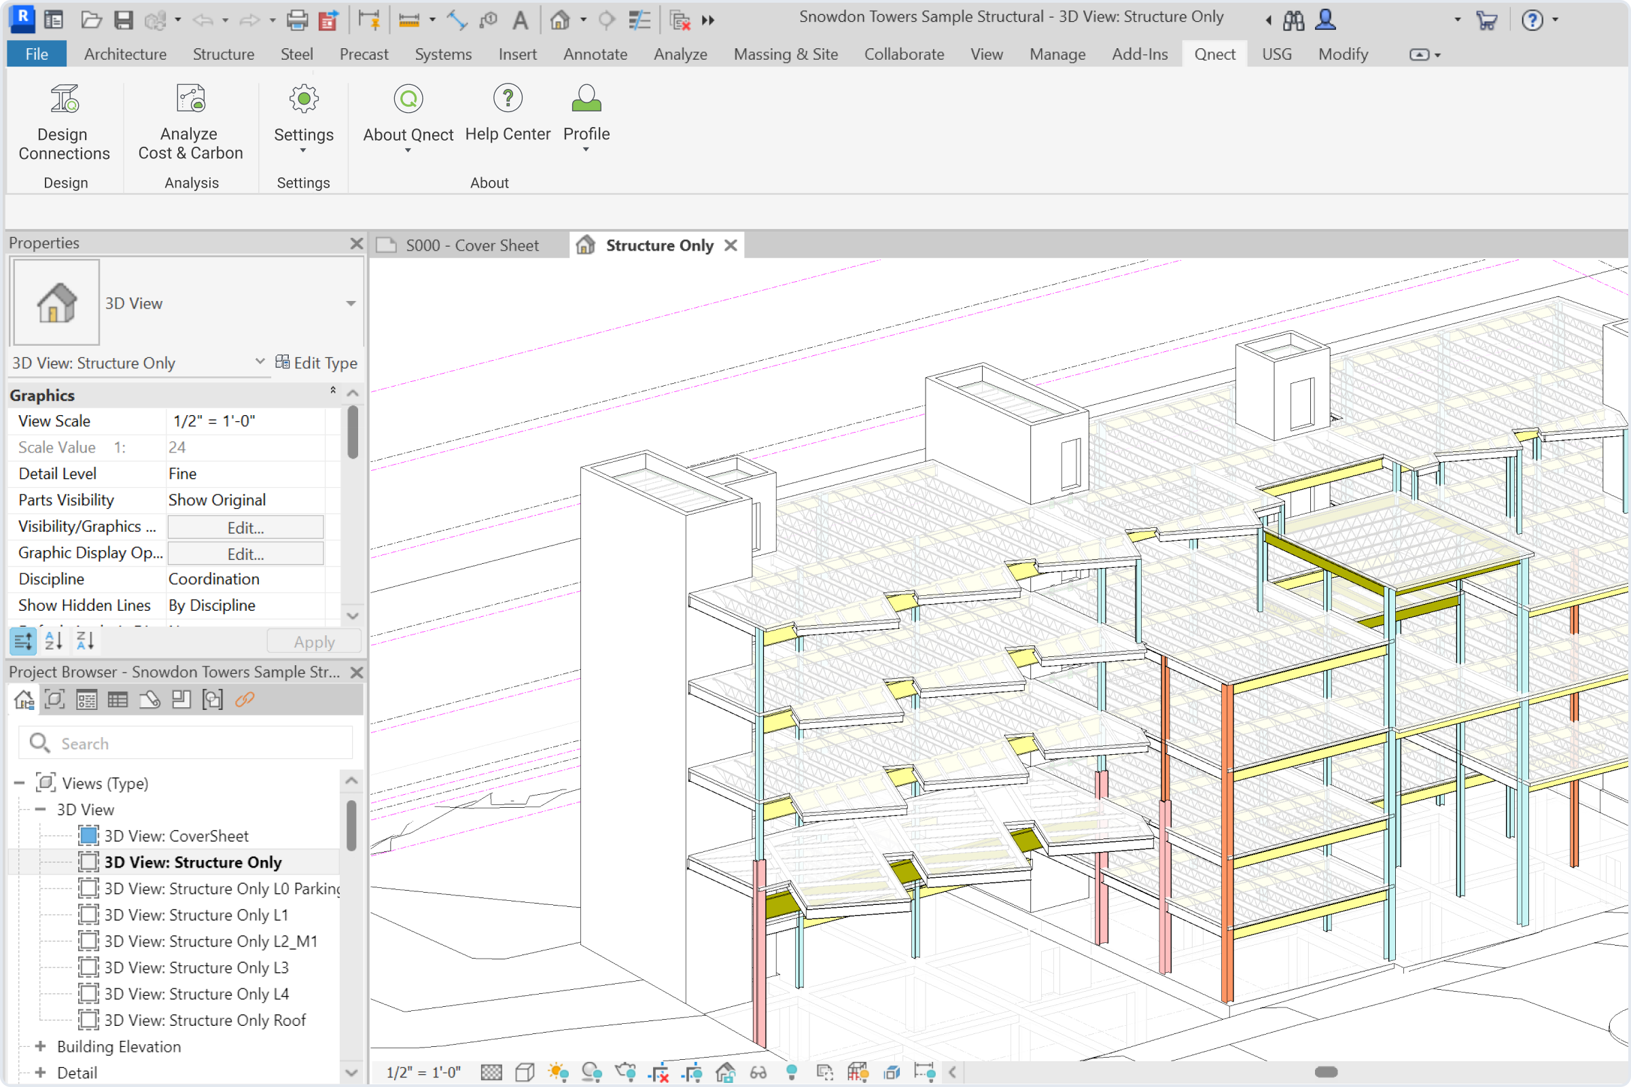Click Edit Type in Properties panel
This screenshot has width=1631, height=1087.
click(x=316, y=363)
